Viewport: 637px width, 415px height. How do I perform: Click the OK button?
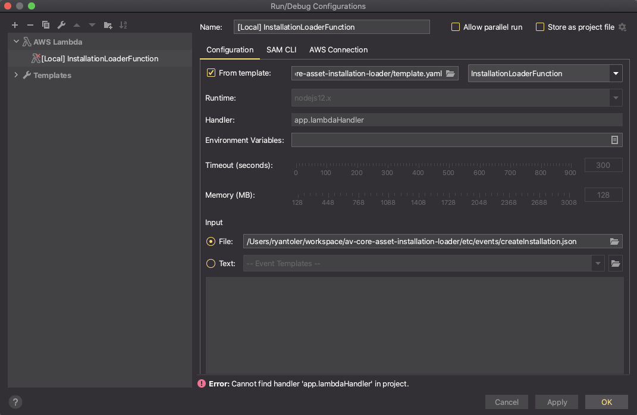[607, 402]
